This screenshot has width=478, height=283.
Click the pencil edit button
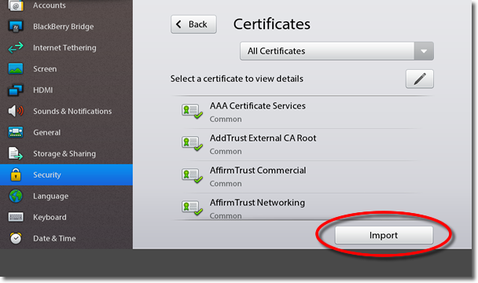[420, 79]
